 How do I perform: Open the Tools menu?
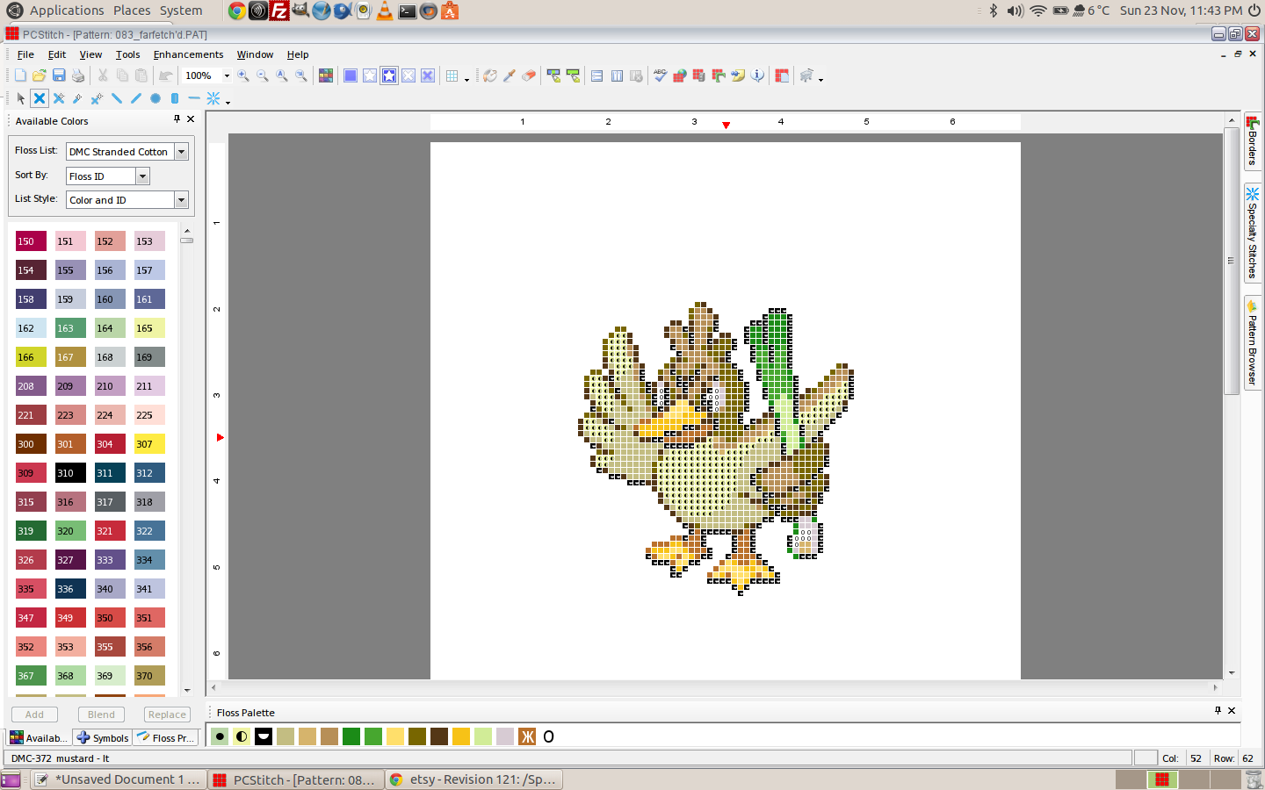point(127,54)
